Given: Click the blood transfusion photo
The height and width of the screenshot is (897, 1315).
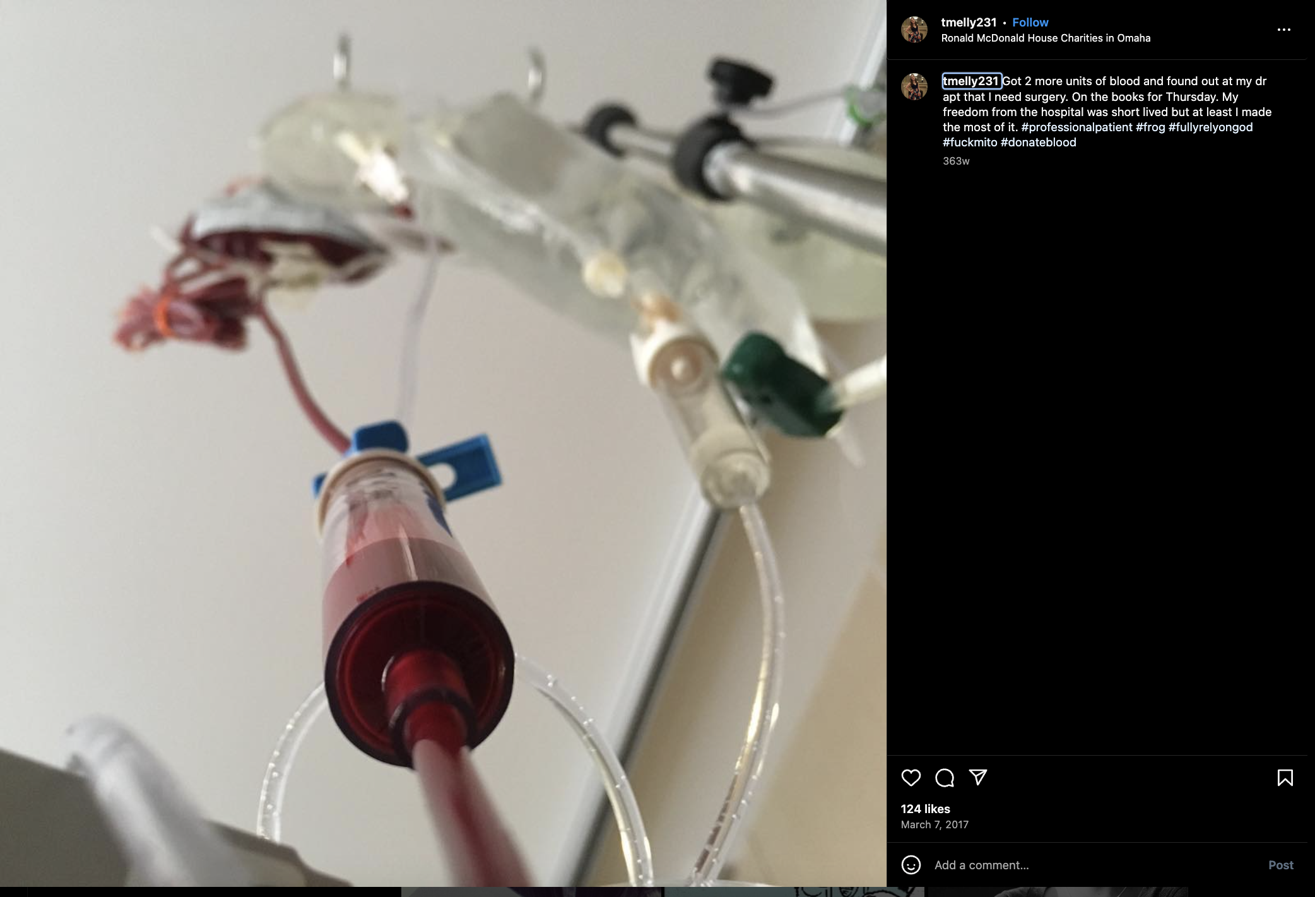Looking at the screenshot, I should [443, 443].
